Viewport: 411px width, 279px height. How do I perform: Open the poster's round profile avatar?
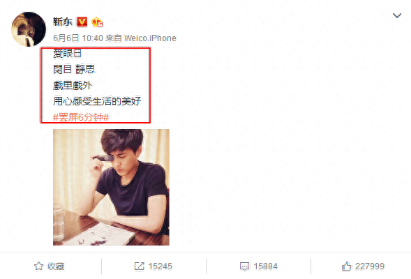[x=29, y=29]
